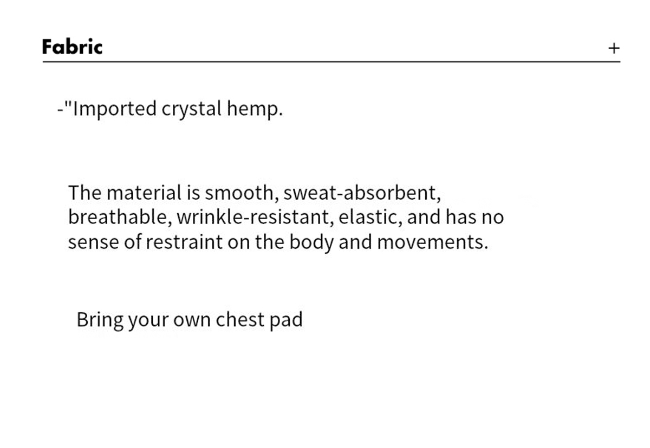The image size is (650, 448).
Task: Click the divider line under Fabric
Action: pyautogui.click(x=331, y=62)
